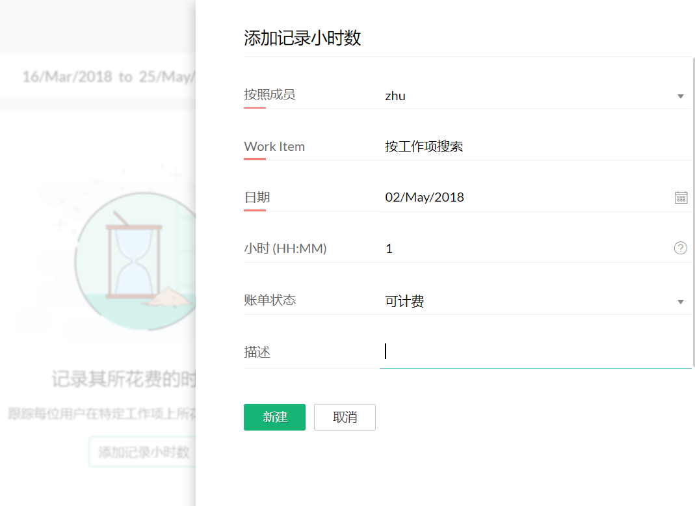Click the Work Item label
This screenshot has height=506, width=695.
(274, 146)
